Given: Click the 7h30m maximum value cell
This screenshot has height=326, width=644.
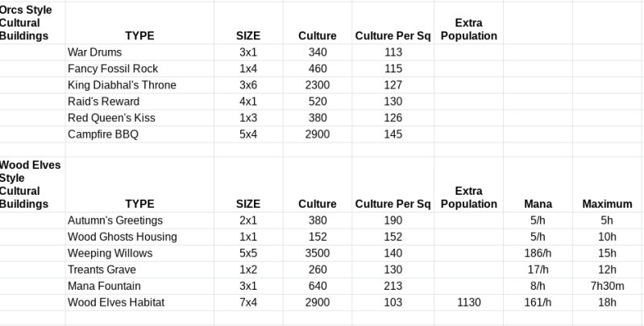Looking at the screenshot, I should 606,285.
